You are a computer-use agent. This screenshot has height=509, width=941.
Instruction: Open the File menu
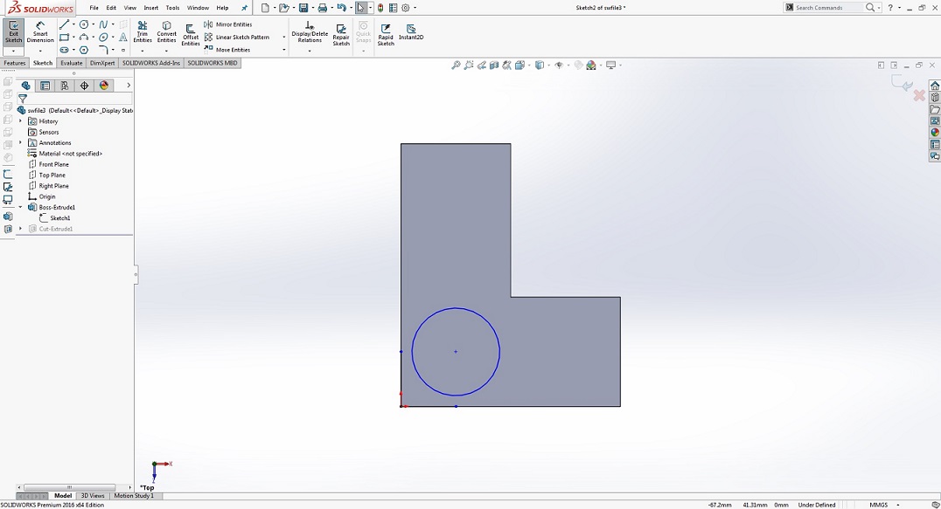point(94,8)
